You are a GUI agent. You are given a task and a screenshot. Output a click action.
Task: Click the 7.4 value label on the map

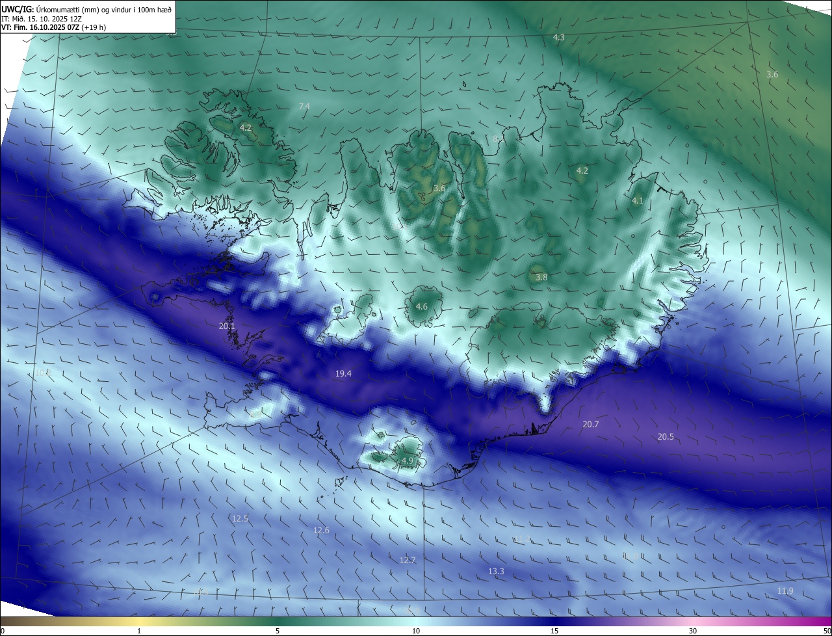[x=304, y=106]
